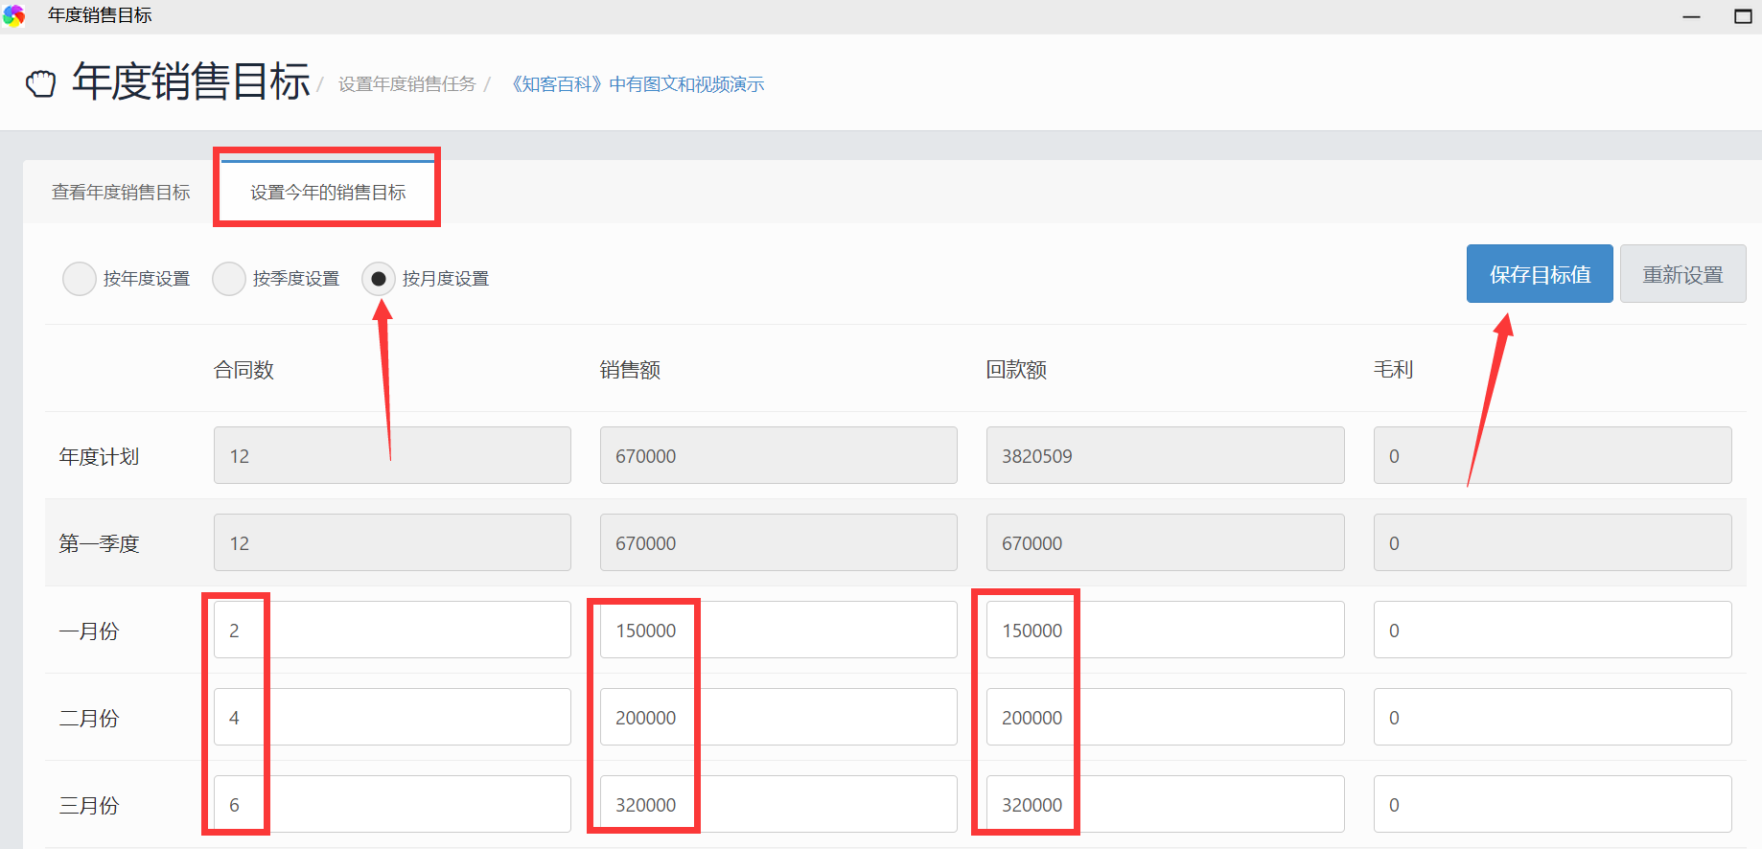The width and height of the screenshot is (1762, 849).
Task: Click 第一季度 回款额 field showing 670000
Action: 1165,542
